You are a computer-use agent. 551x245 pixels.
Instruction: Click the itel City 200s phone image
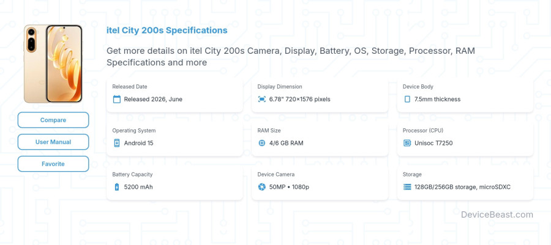click(x=53, y=64)
